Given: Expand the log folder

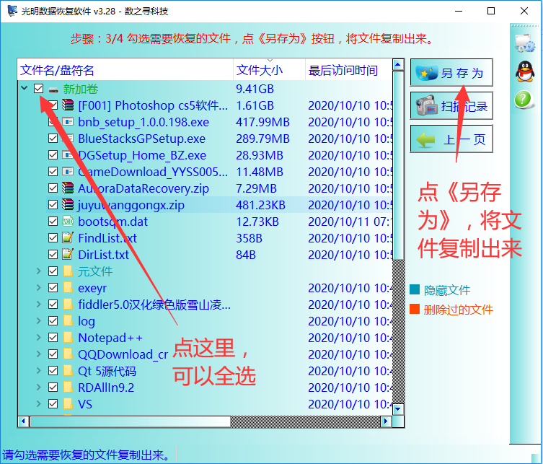Looking at the screenshot, I should 39,321.
